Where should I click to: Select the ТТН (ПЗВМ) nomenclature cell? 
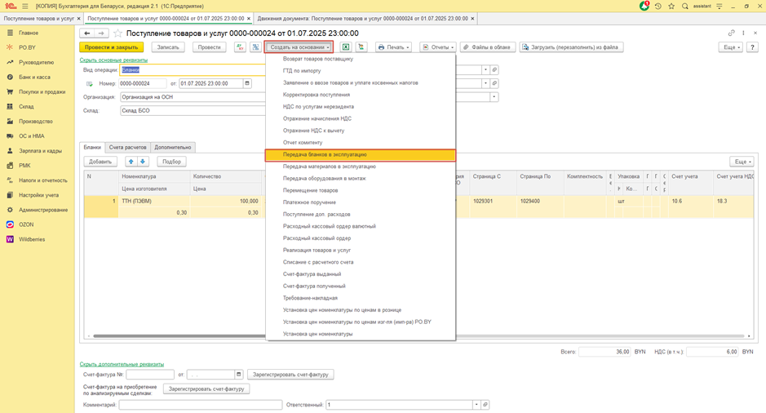(x=153, y=202)
